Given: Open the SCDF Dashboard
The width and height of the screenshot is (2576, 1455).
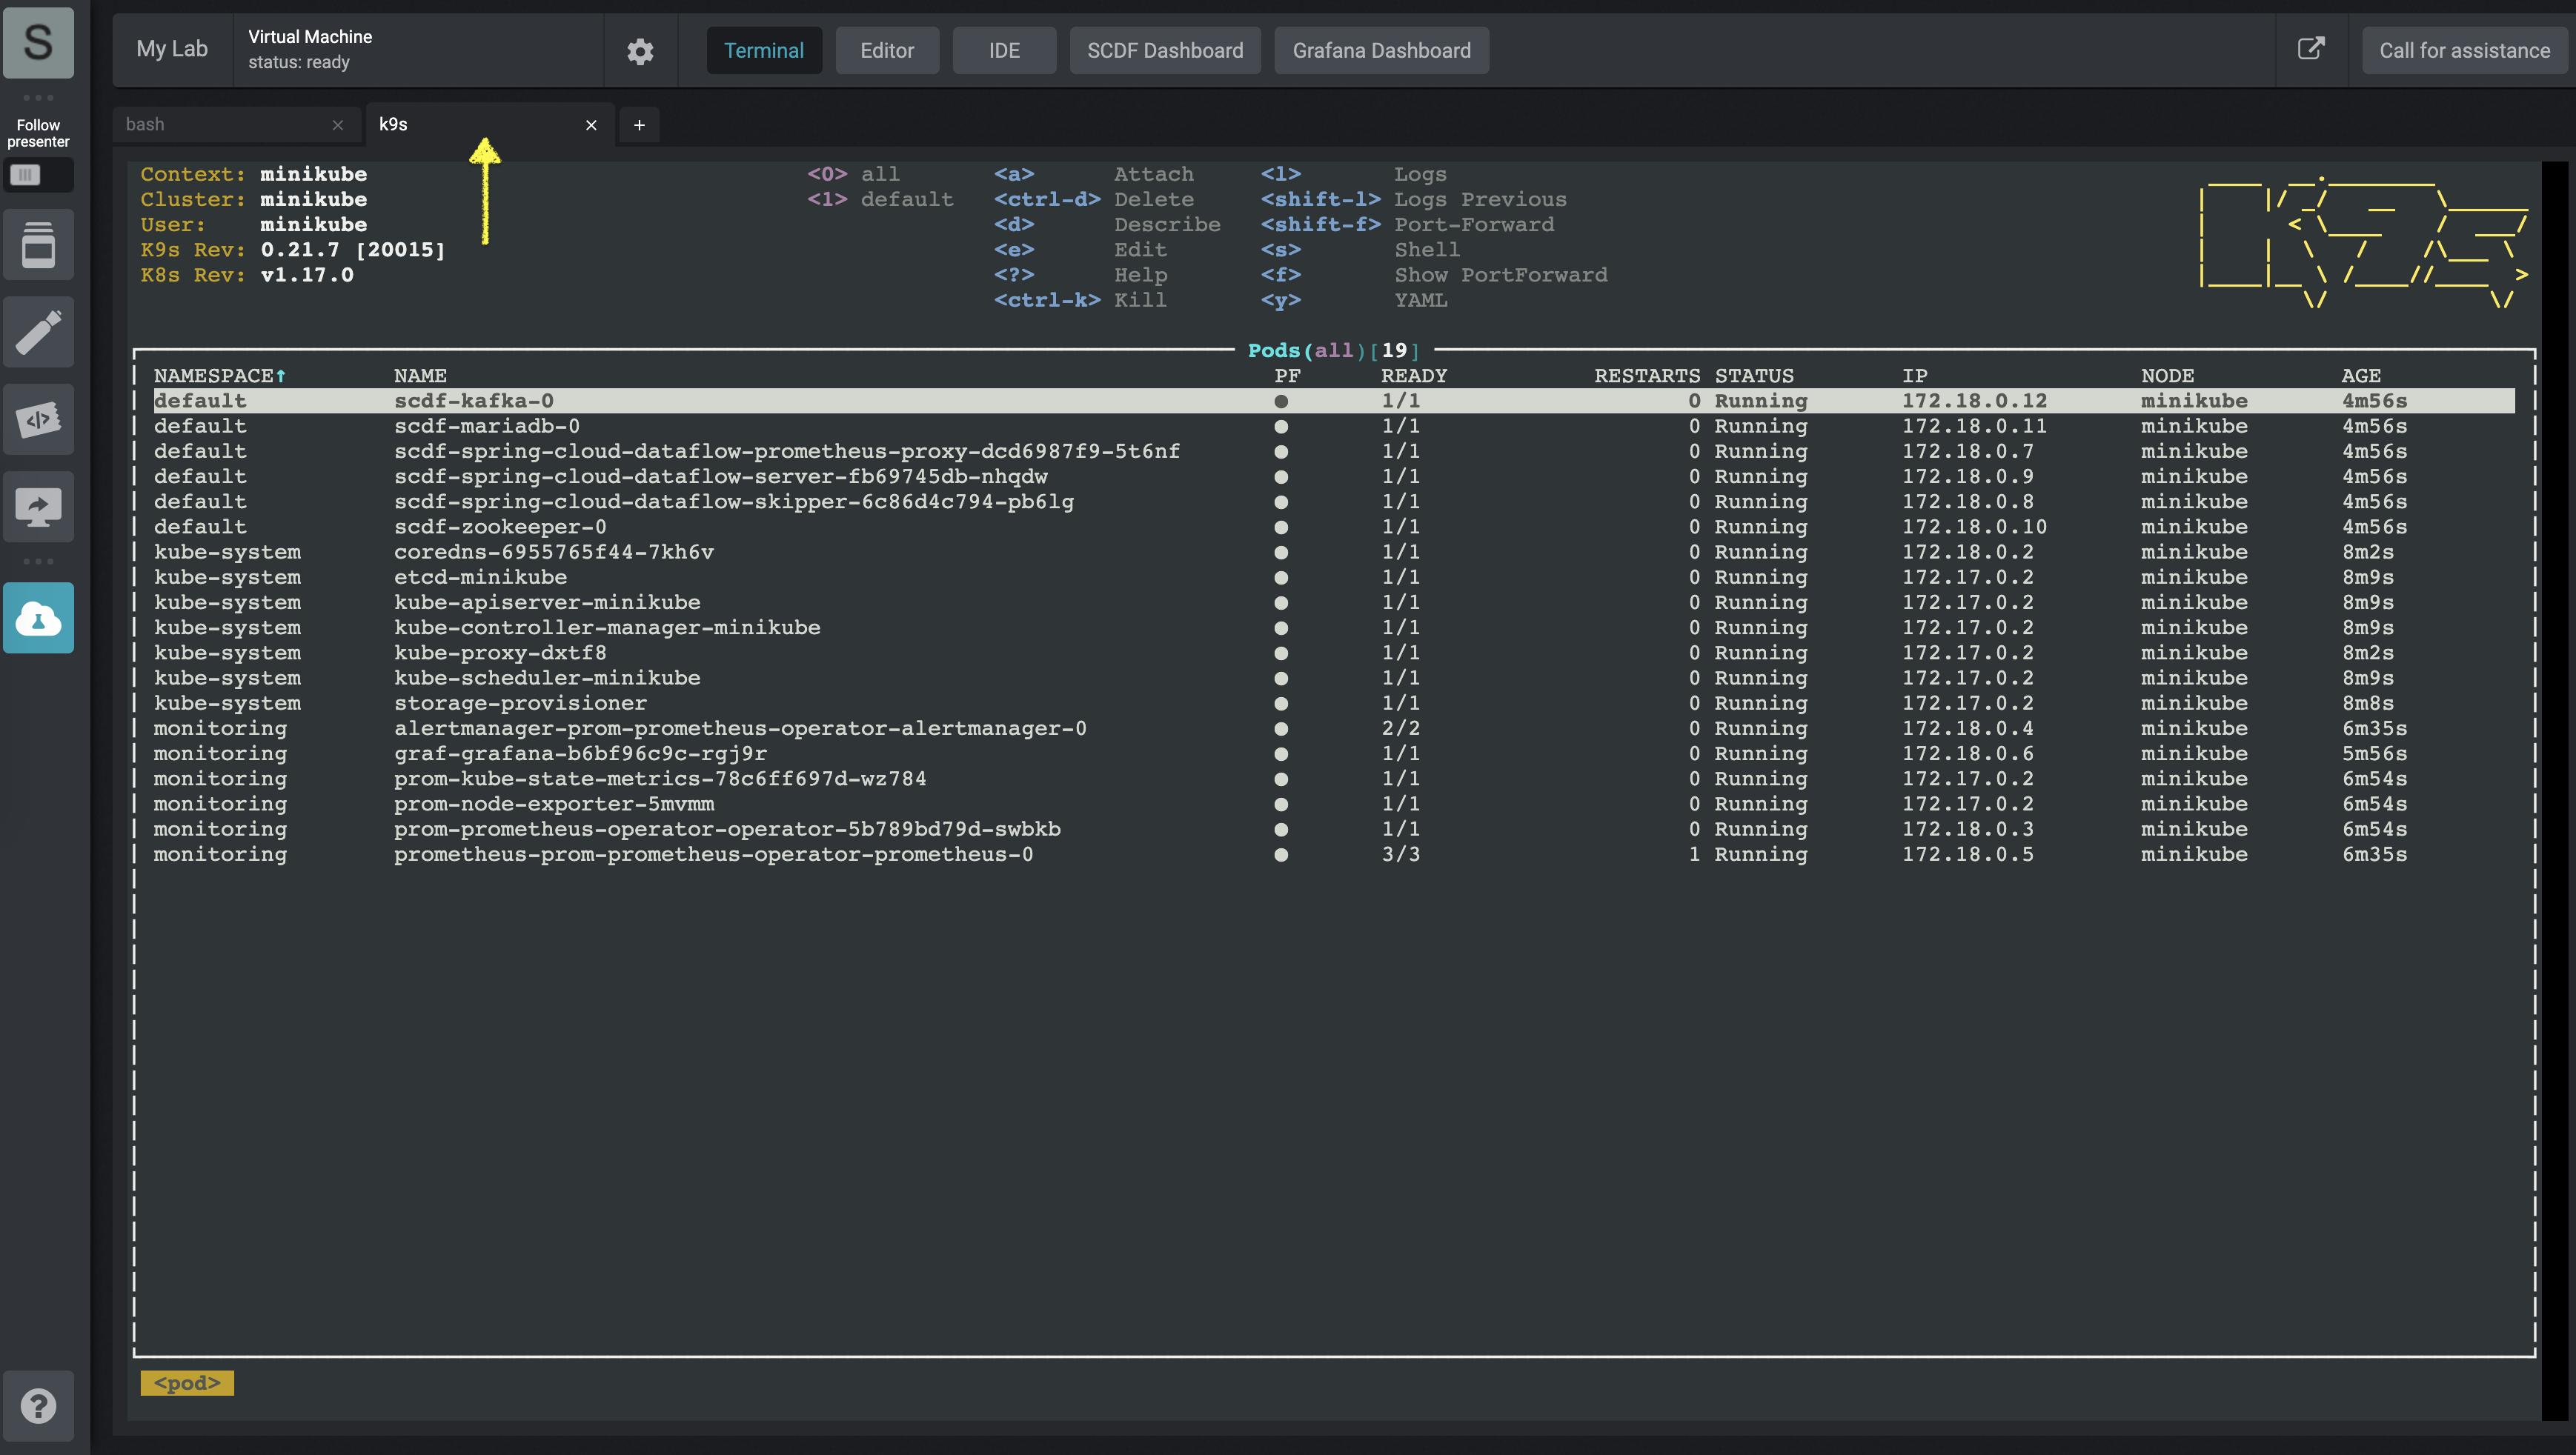Looking at the screenshot, I should point(1164,51).
